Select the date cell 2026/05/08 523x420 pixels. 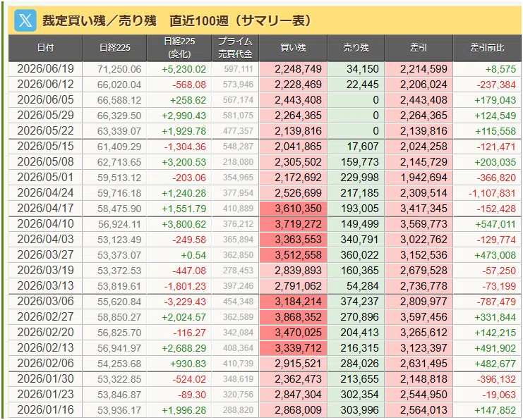[45, 162]
